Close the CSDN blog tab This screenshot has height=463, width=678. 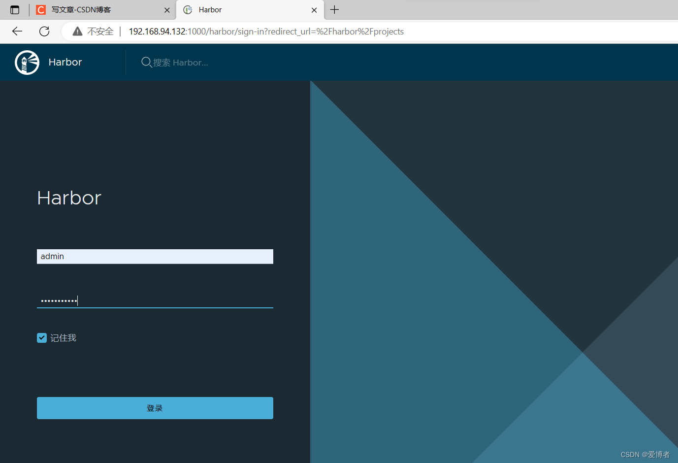pyautogui.click(x=167, y=10)
